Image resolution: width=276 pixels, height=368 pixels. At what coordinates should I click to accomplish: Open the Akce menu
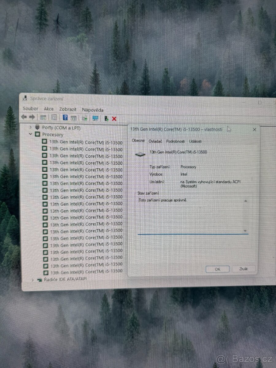(48, 109)
